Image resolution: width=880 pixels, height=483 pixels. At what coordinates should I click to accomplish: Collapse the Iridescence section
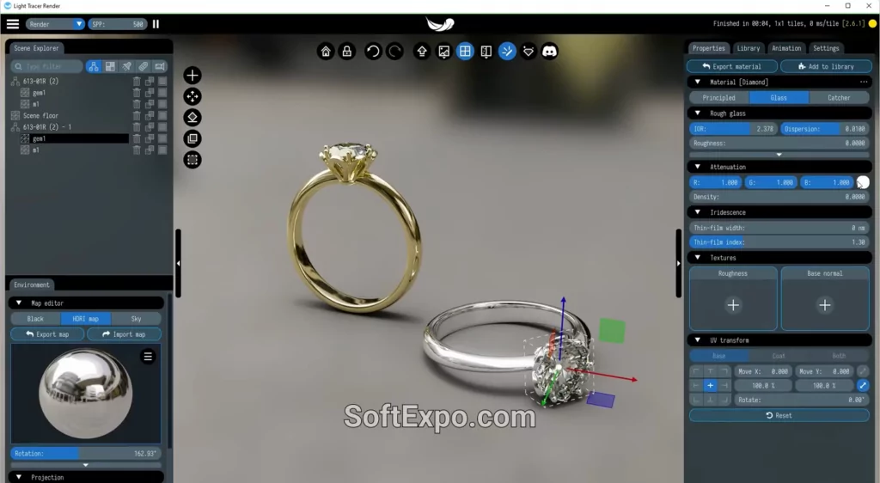pos(698,212)
